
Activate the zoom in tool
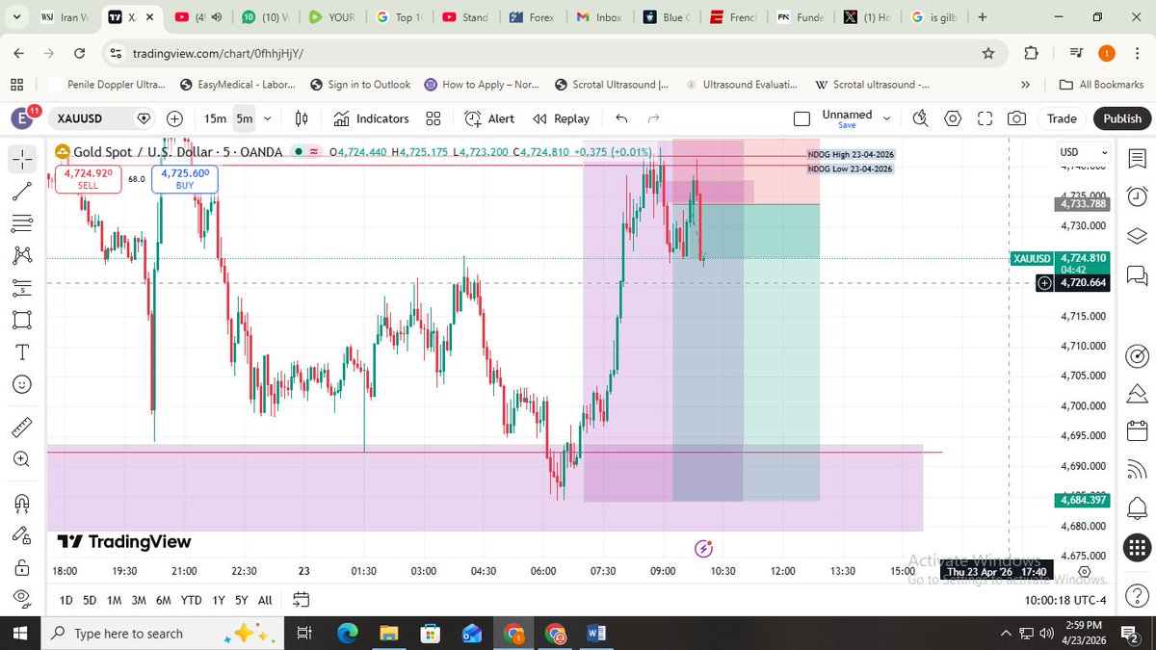point(23,459)
